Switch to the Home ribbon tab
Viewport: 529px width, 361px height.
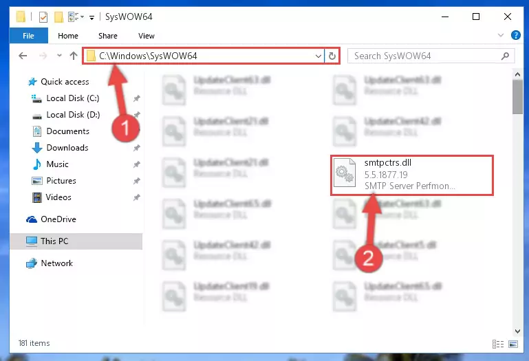coord(68,36)
